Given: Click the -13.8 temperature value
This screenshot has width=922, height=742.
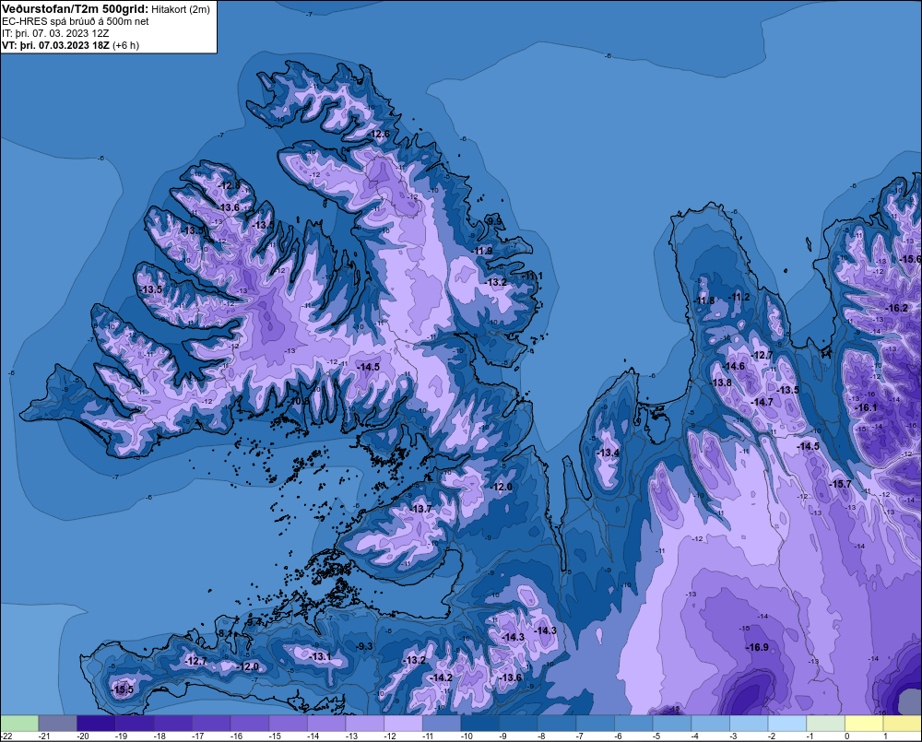Looking at the screenshot, I should [x=721, y=383].
